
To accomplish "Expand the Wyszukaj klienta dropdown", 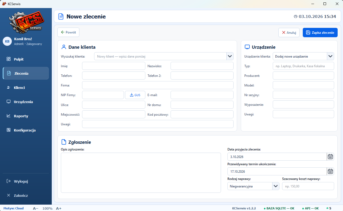I will [x=230, y=56].
